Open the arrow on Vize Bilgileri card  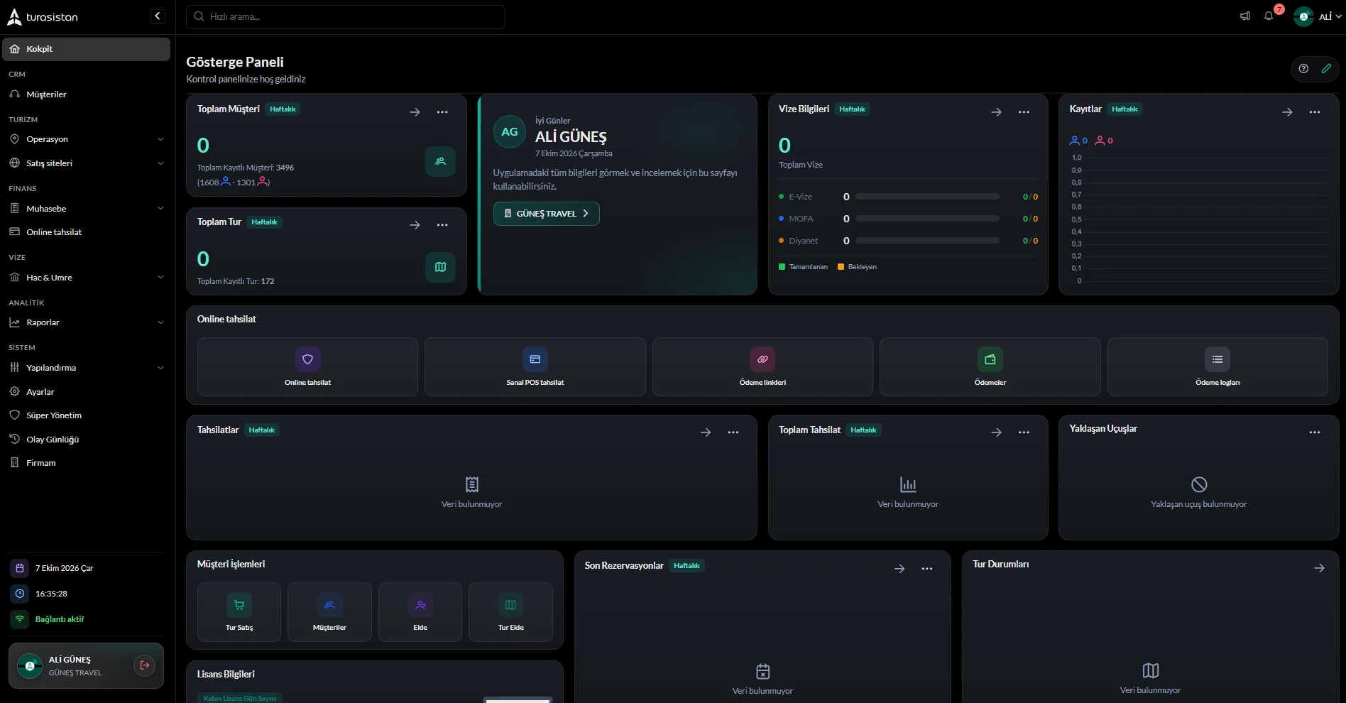(996, 112)
